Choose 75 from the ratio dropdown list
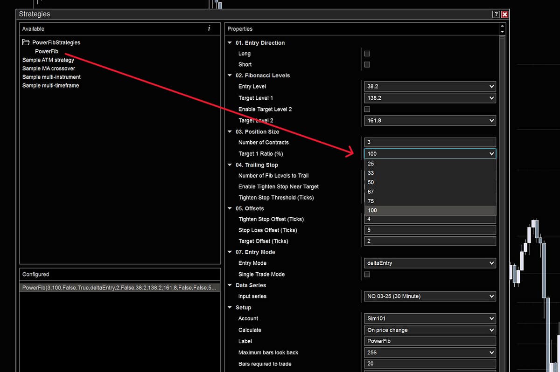The height and width of the screenshot is (372, 560). point(429,201)
